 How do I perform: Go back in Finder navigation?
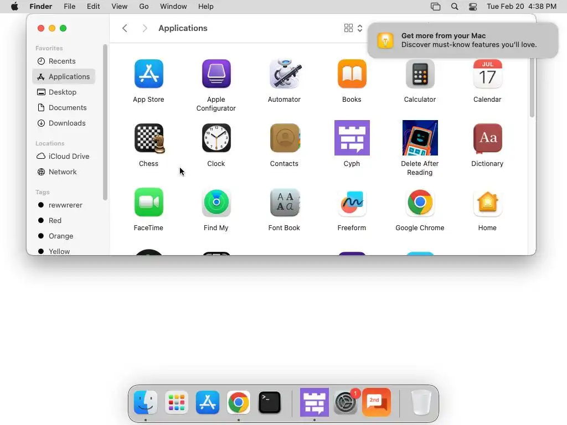click(x=125, y=28)
